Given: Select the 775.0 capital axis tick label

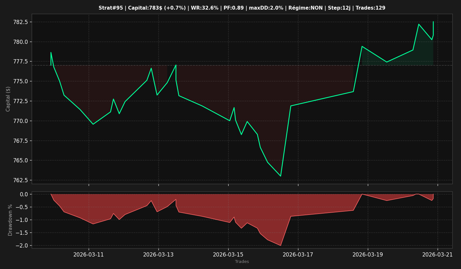Looking at the screenshot, I should 21,81.
